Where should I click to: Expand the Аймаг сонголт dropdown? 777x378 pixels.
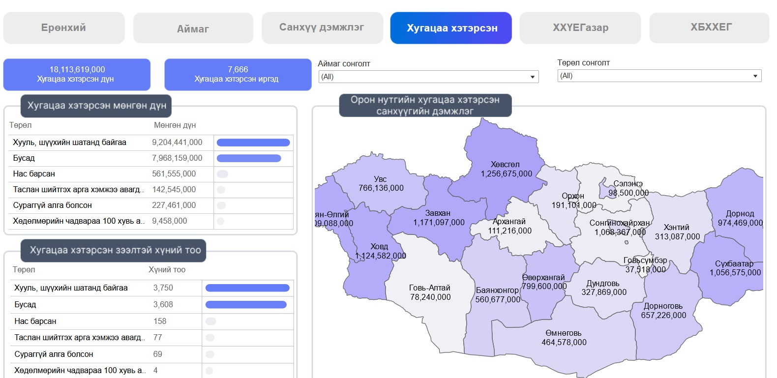[x=428, y=77]
